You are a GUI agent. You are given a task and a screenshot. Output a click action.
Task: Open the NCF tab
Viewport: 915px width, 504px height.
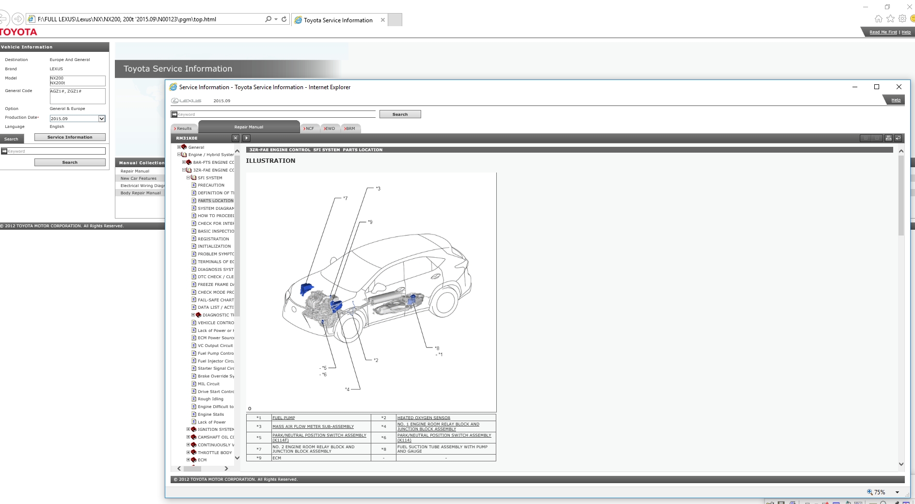(309, 128)
